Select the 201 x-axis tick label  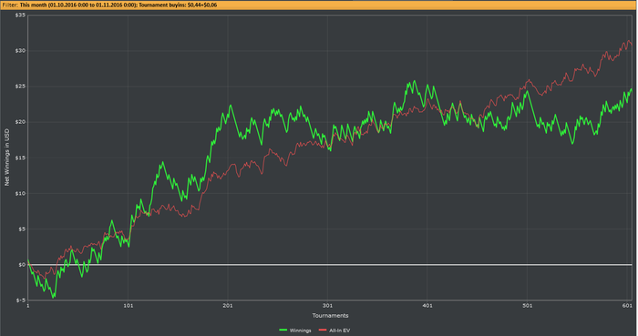pyautogui.click(x=228, y=306)
